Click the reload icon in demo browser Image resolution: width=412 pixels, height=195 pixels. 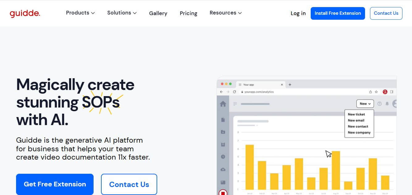pyautogui.click(x=234, y=92)
